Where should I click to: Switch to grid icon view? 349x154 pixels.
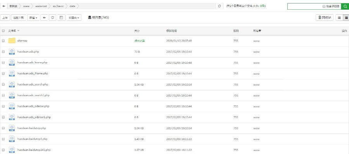(x=339, y=18)
